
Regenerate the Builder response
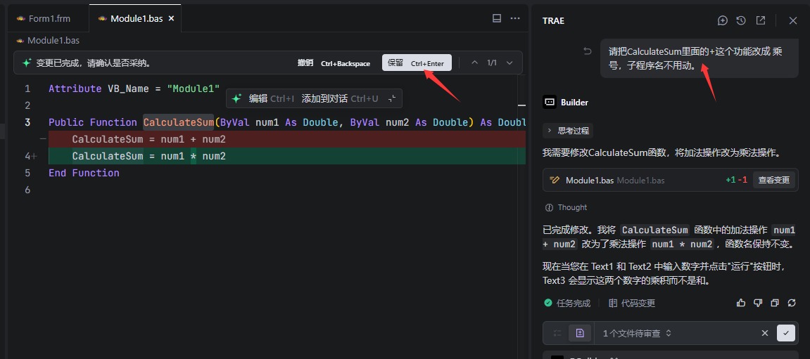792,303
